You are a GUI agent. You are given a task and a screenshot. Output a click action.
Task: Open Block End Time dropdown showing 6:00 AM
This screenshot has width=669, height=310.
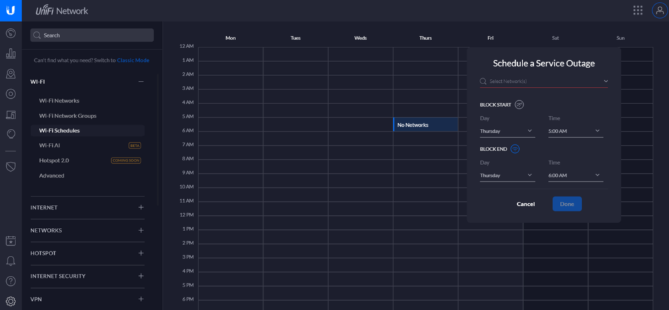point(575,176)
